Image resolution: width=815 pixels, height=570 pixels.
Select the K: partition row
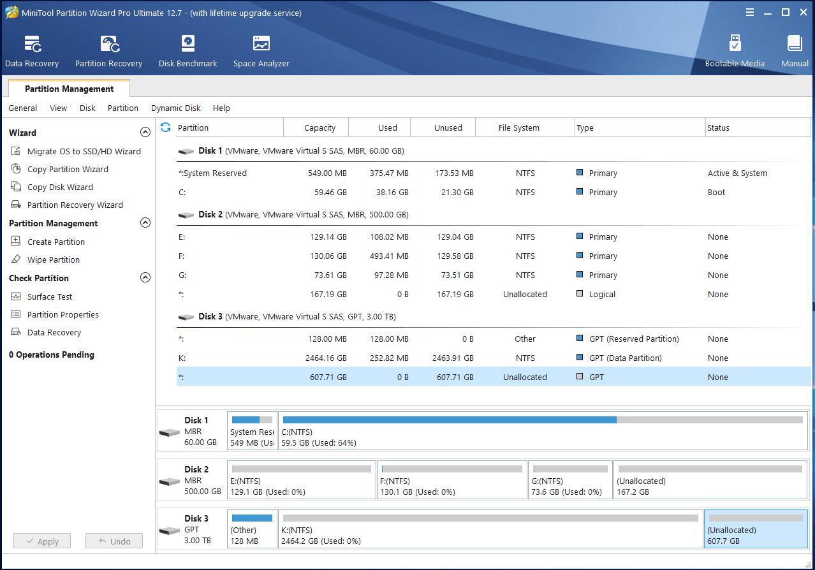[x=494, y=358]
